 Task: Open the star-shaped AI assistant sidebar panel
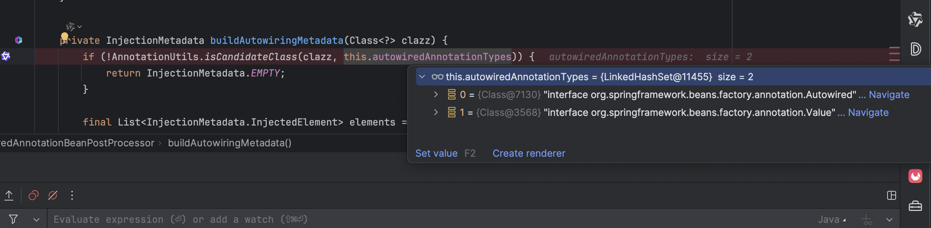[915, 19]
